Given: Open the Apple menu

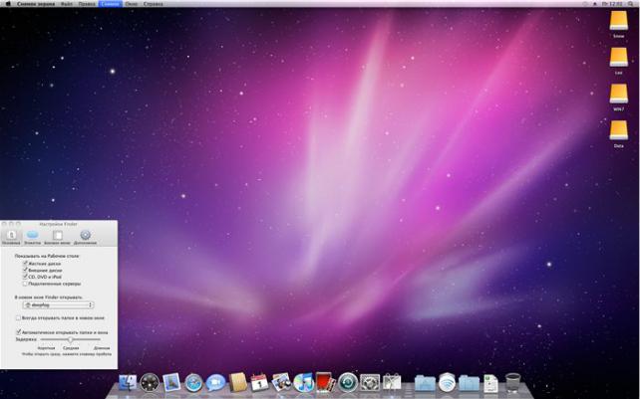Looking at the screenshot, I should (8, 4).
